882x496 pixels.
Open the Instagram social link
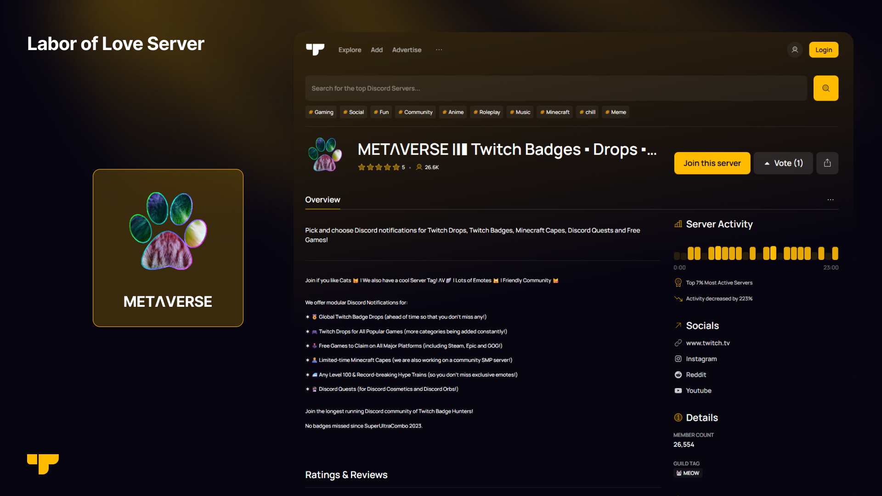[x=701, y=359]
